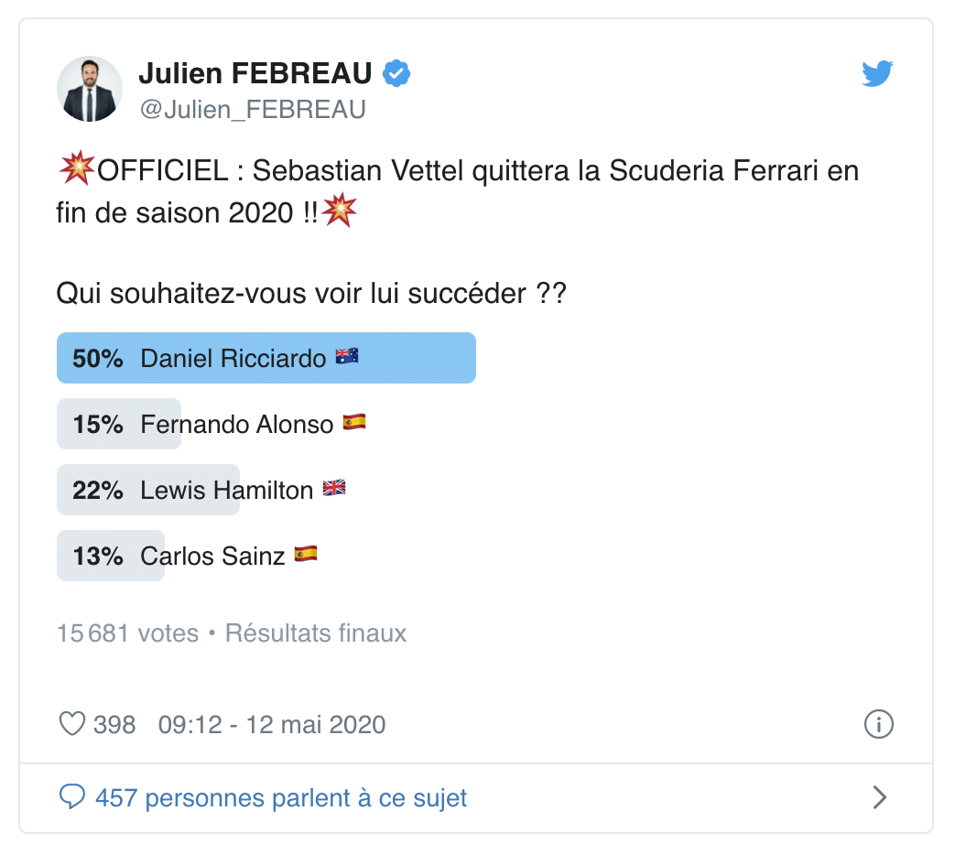Click the Spanish flag beside Fernando Alonso

[353, 423]
